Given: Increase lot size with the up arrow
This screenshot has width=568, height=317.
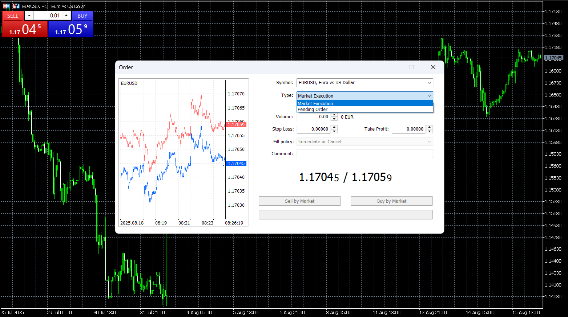Looking at the screenshot, I should click(x=66, y=16).
